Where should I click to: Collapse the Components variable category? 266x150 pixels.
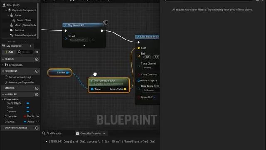[x=2, y=99]
